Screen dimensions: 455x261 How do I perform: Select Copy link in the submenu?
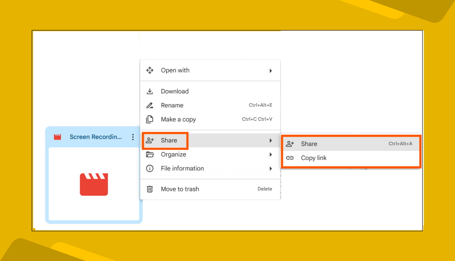(x=314, y=158)
